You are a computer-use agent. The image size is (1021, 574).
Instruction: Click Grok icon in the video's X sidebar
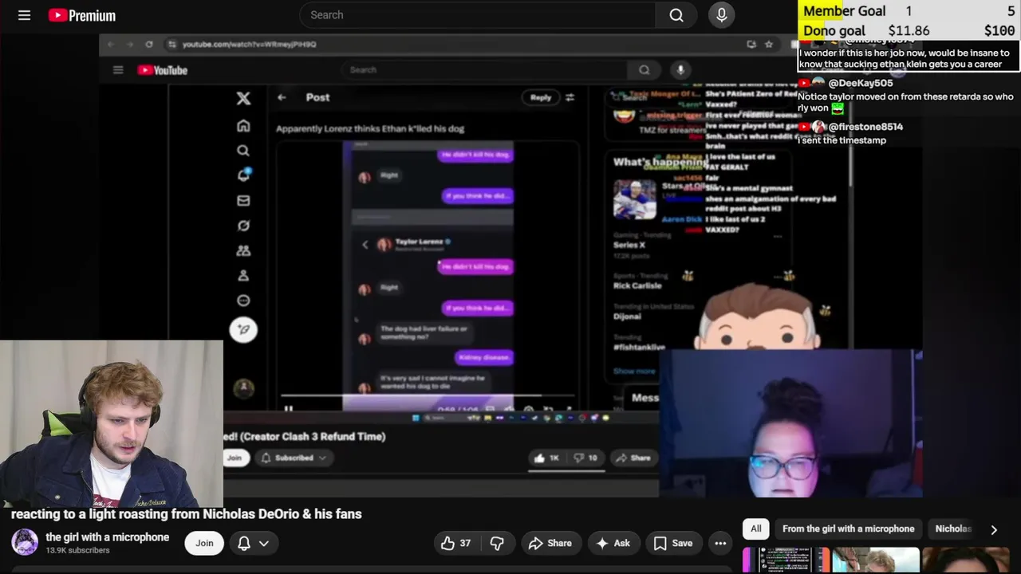pyautogui.click(x=243, y=226)
